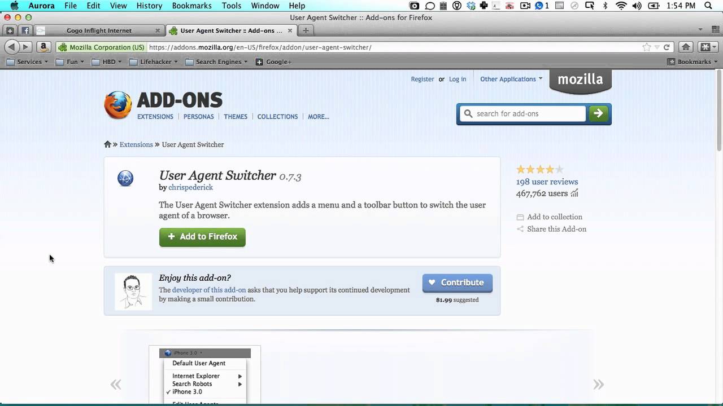723x406 pixels.
Task: Open the Extensions navigation link
Action: tap(155, 117)
